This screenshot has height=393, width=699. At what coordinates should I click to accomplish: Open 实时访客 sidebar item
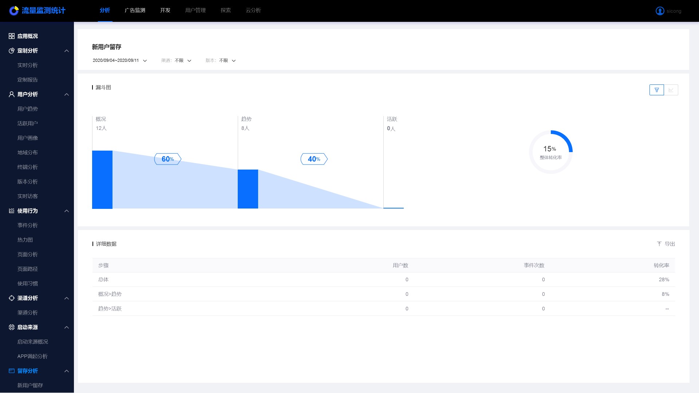pos(28,196)
